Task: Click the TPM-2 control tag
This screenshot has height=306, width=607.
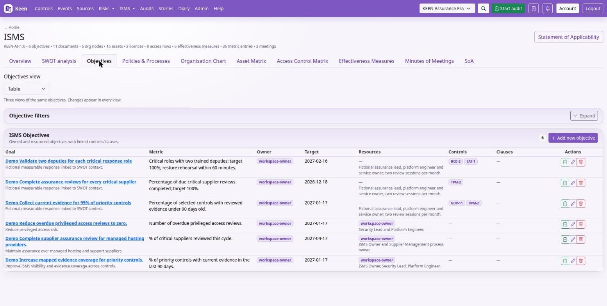Action: click(x=456, y=182)
